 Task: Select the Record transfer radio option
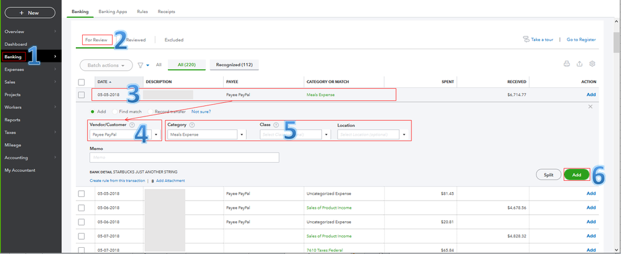coord(150,112)
